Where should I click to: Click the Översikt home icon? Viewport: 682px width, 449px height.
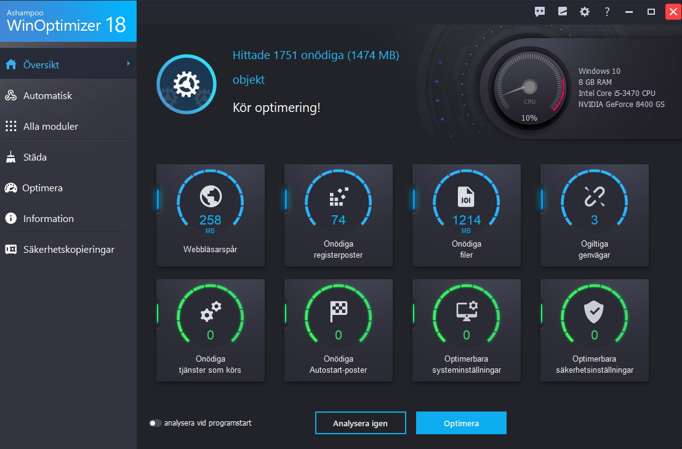(x=11, y=65)
